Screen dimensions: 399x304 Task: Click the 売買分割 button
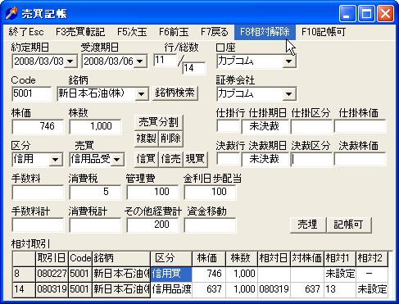pyautogui.click(x=159, y=122)
